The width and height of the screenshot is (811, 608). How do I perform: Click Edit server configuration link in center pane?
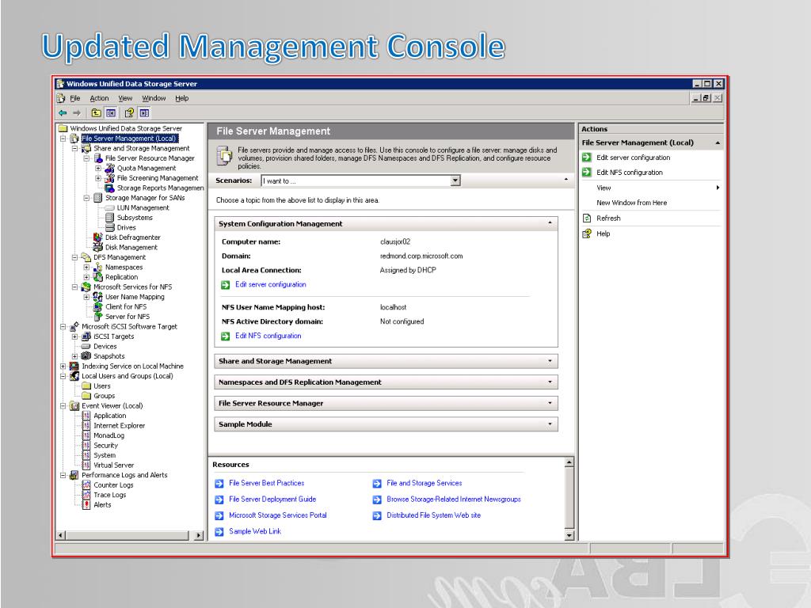point(271,284)
